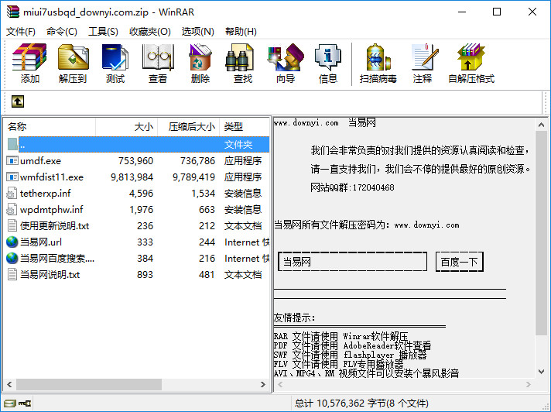The height and width of the screenshot is (412, 551).
Task: Go up one folder level arrow icon
Action: click(x=18, y=101)
